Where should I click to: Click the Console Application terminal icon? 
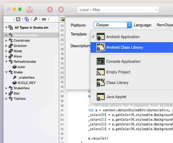tap(101, 61)
